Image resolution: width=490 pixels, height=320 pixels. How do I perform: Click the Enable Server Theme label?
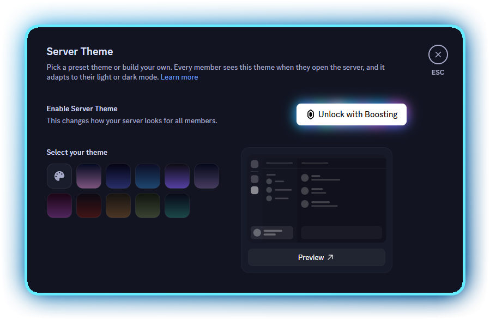click(82, 108)
